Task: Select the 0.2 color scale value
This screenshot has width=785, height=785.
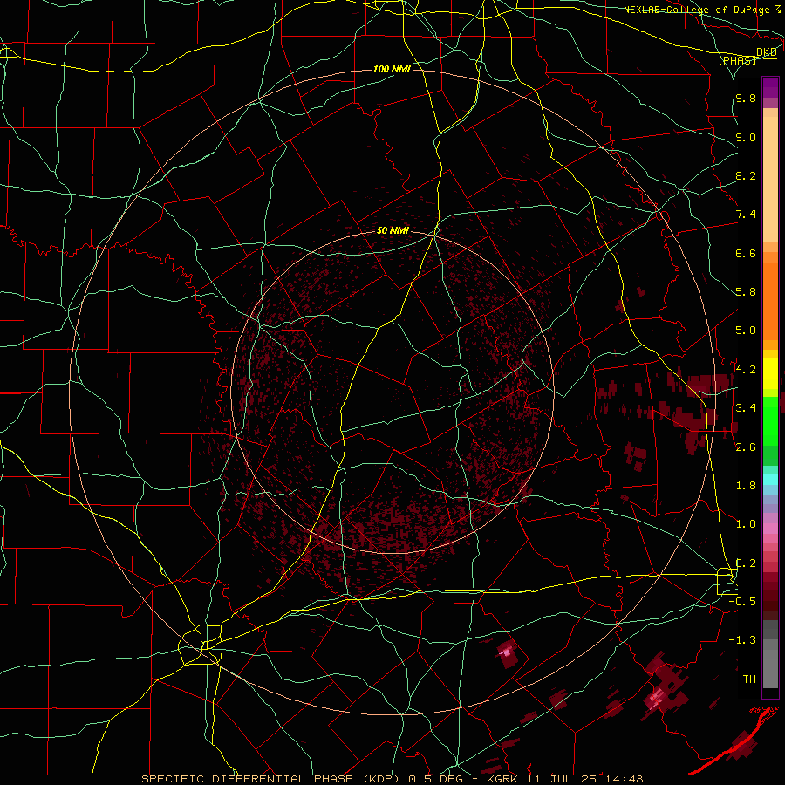Action: tap(746, 563)
